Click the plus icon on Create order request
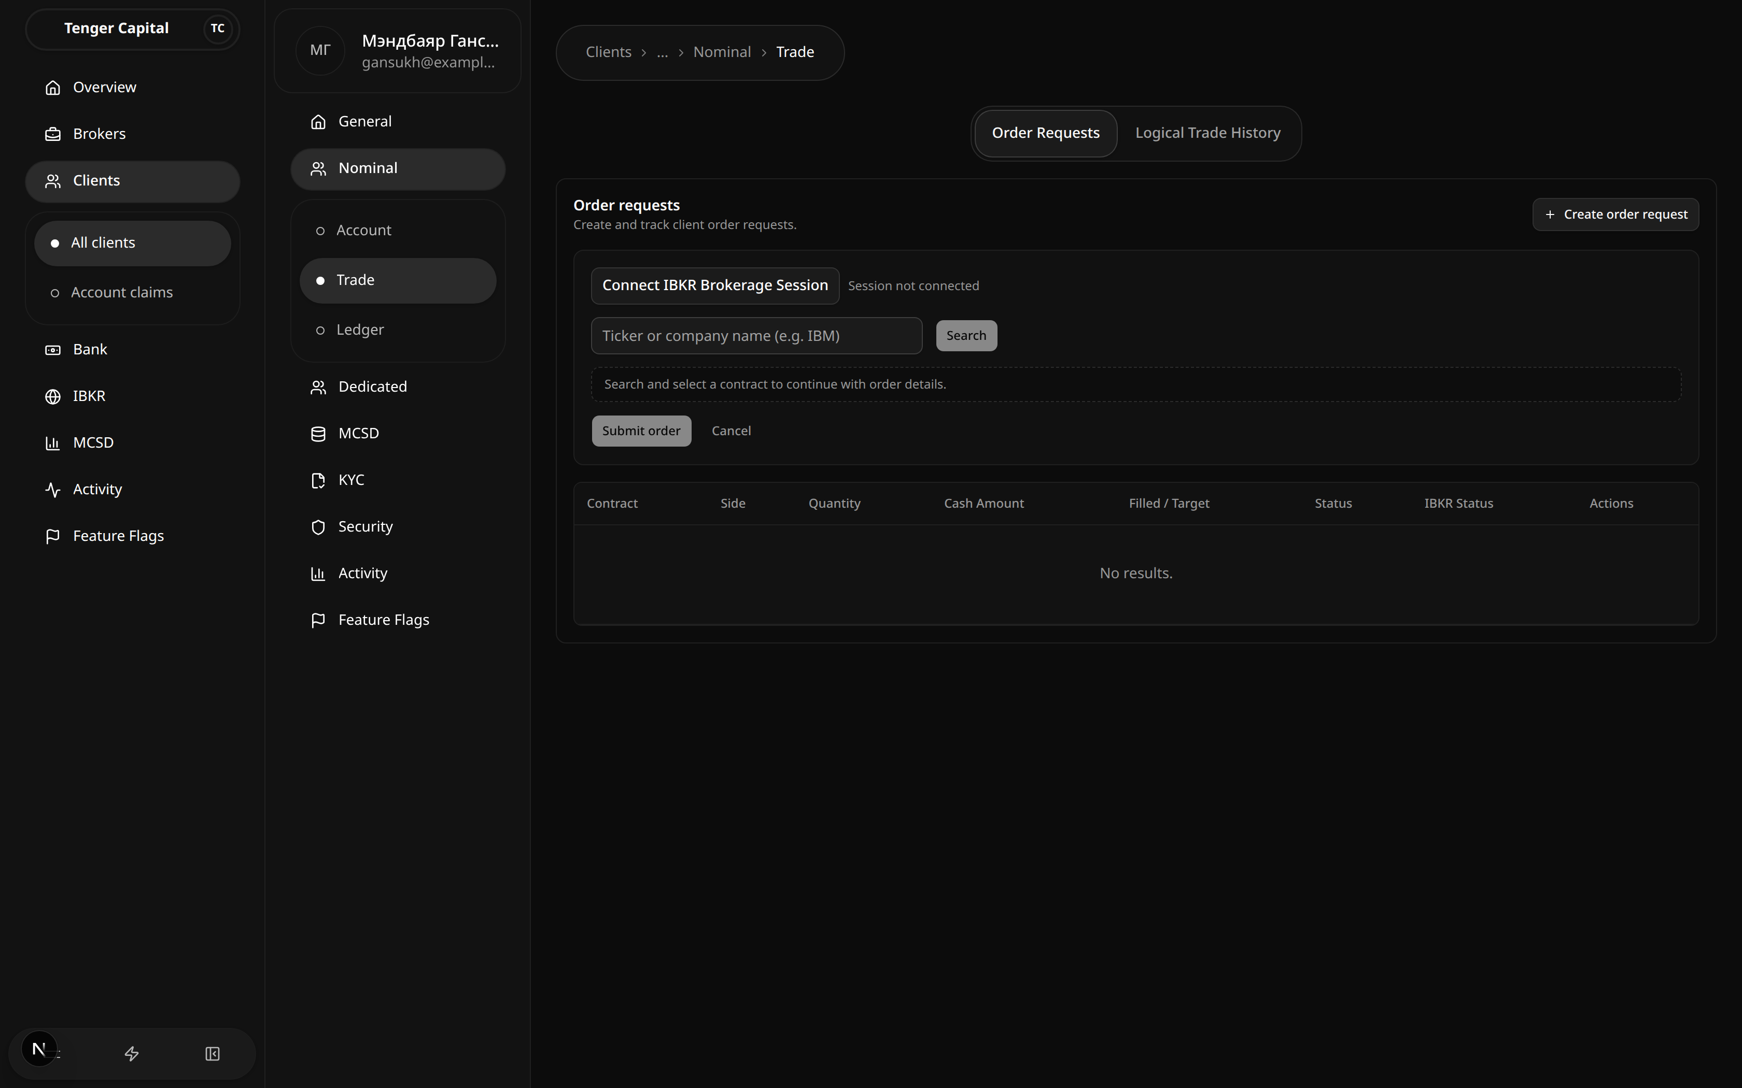1742x1088 pixels. pyautogui.click(x=1550, y=214)
